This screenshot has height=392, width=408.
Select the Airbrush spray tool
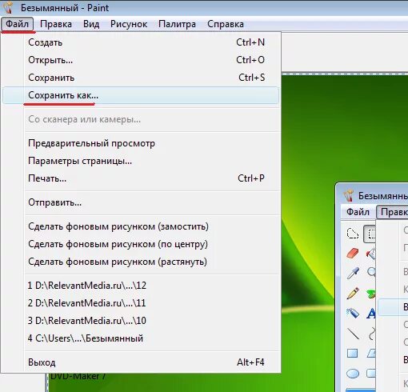(353, 313)
